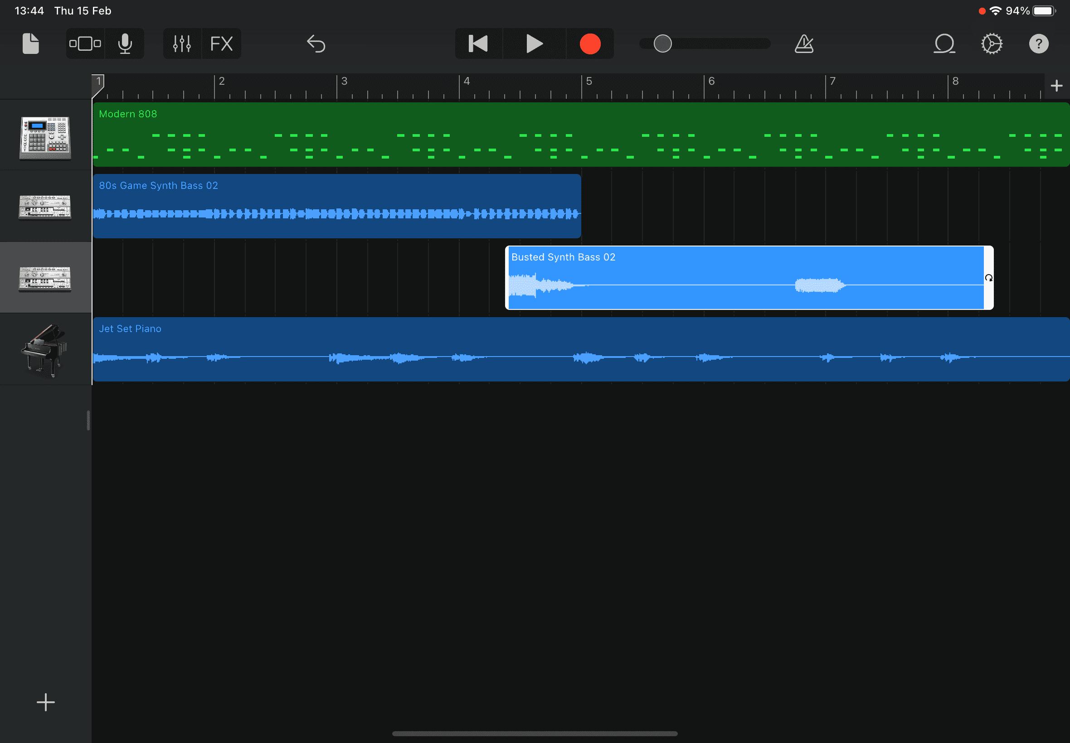This screenshot has height=743, width=1070.
Task: Click the master volume slider knob
Action: click(x=662, y=44)
